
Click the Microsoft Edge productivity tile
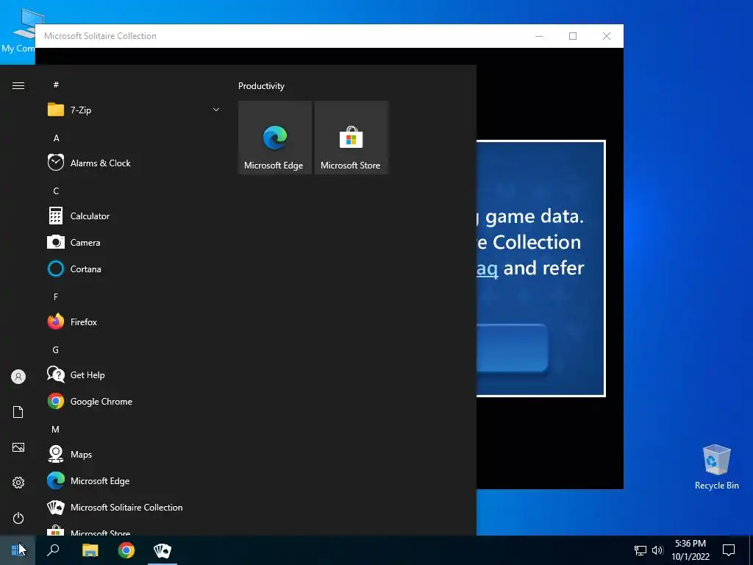pos(275,138)
